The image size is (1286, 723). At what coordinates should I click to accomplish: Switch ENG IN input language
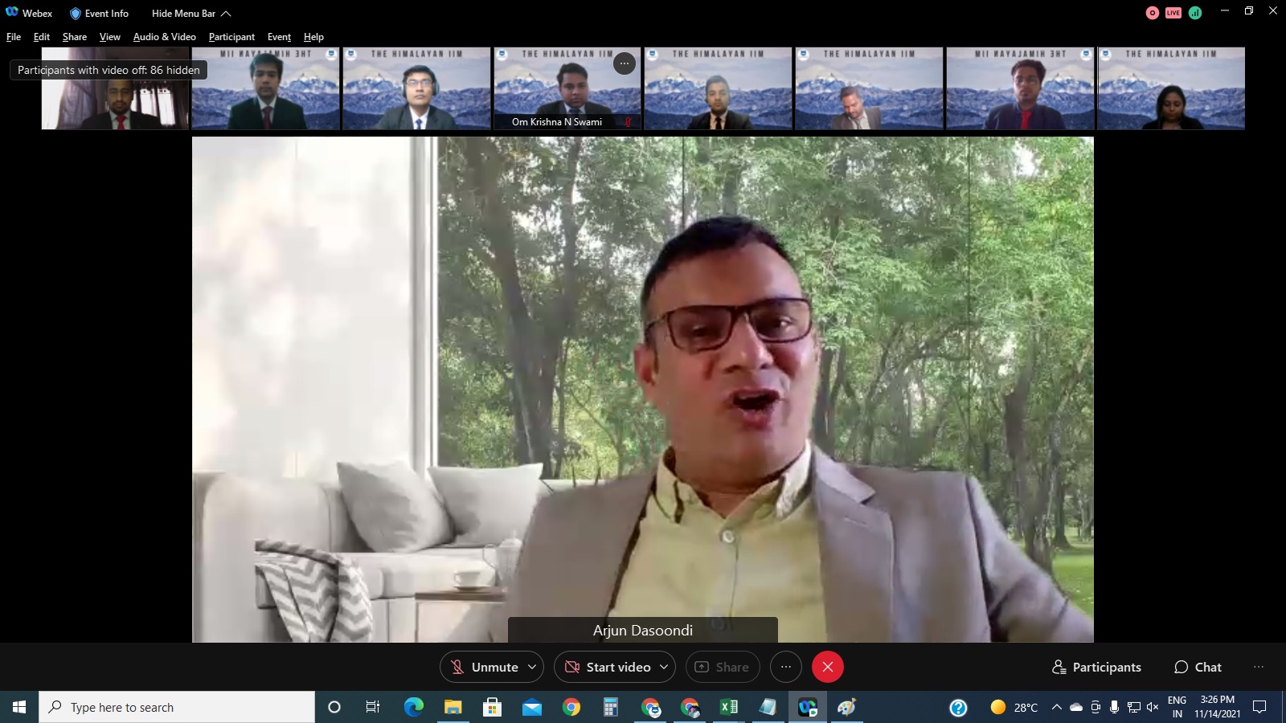coord(1177,707)
